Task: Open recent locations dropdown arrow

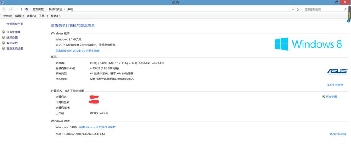Action: [17, 9]
